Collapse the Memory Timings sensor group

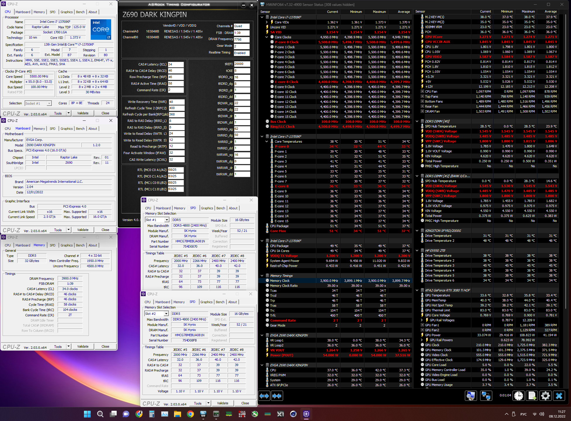[262, 276]
